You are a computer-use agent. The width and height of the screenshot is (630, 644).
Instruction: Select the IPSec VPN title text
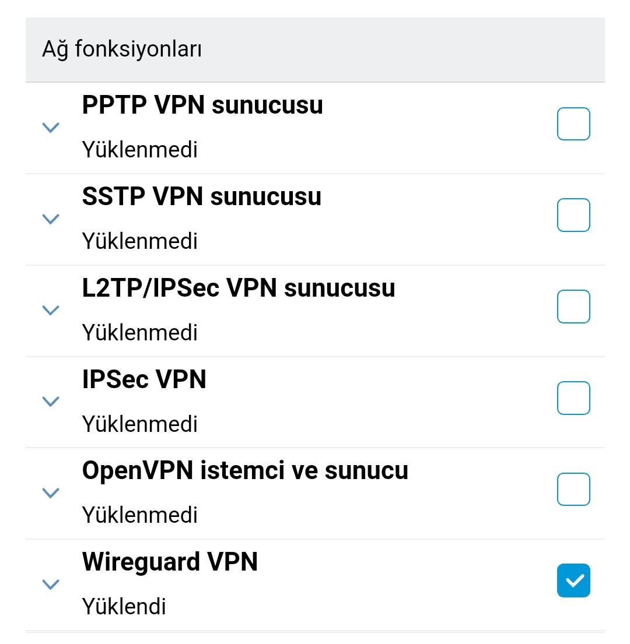coord(144,379)
